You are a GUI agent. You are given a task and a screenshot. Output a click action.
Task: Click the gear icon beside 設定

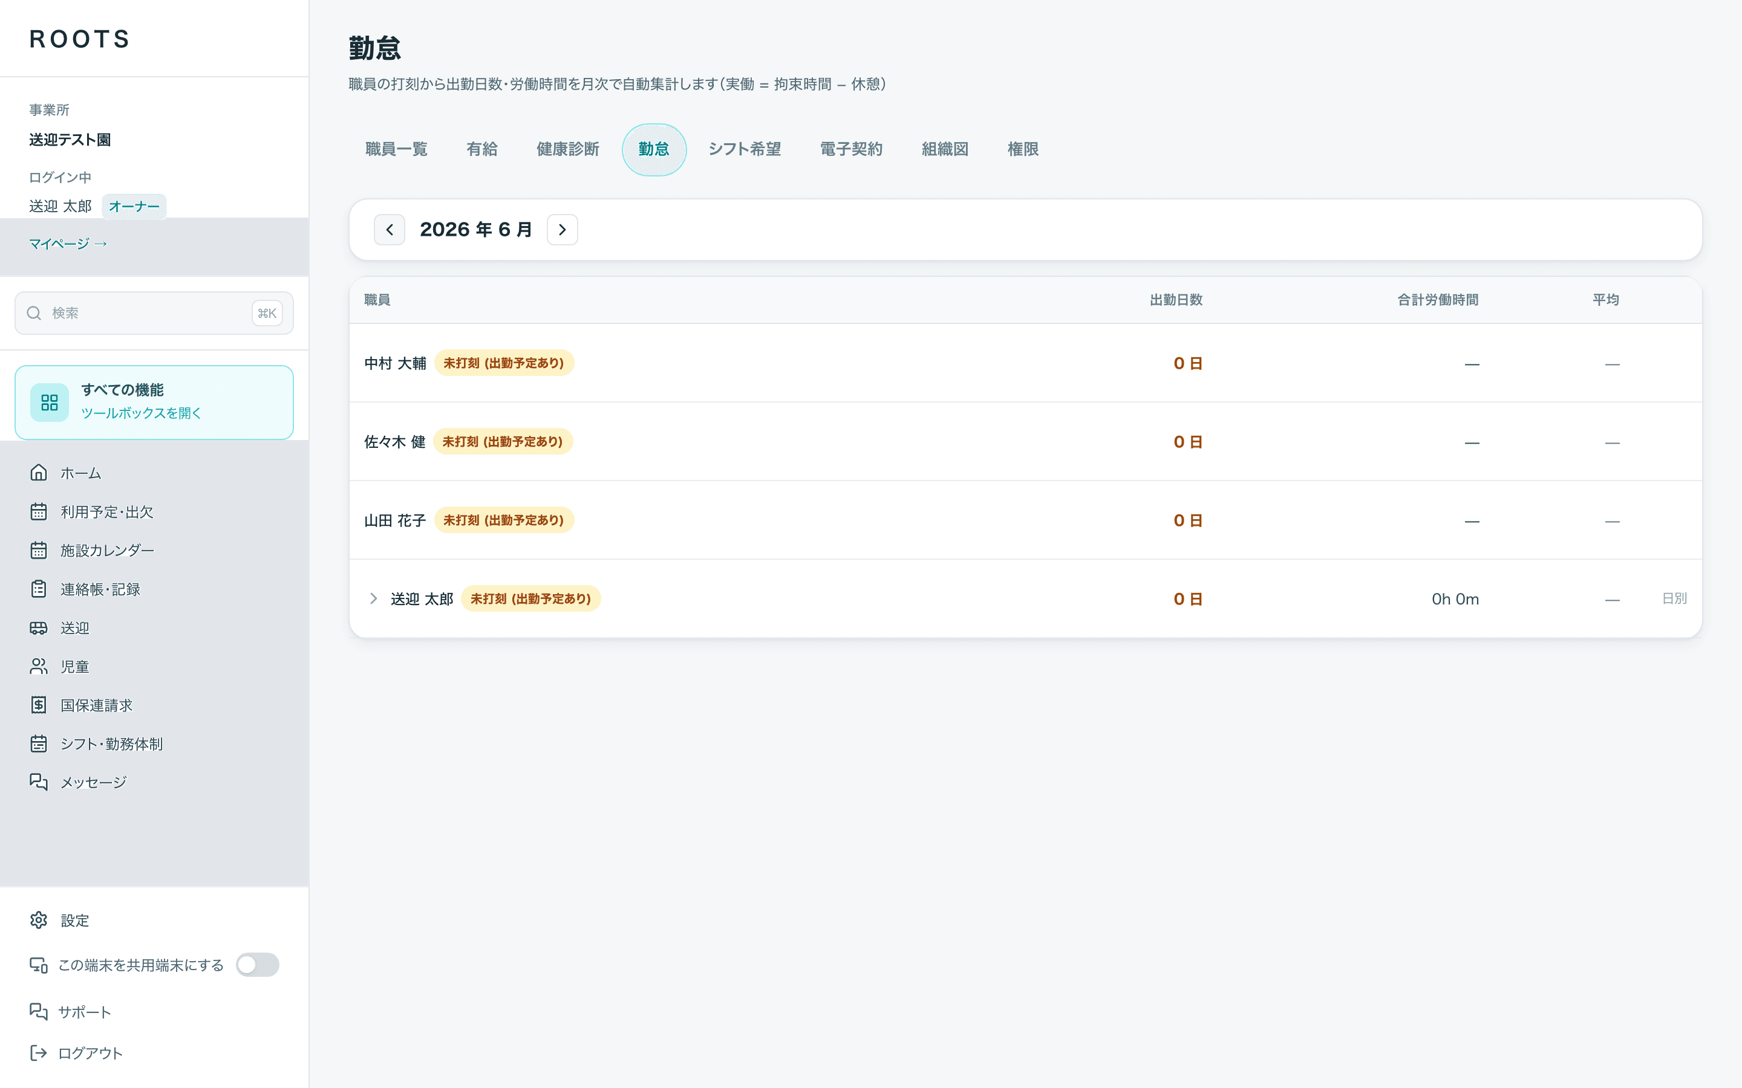[x=39, y=921]
